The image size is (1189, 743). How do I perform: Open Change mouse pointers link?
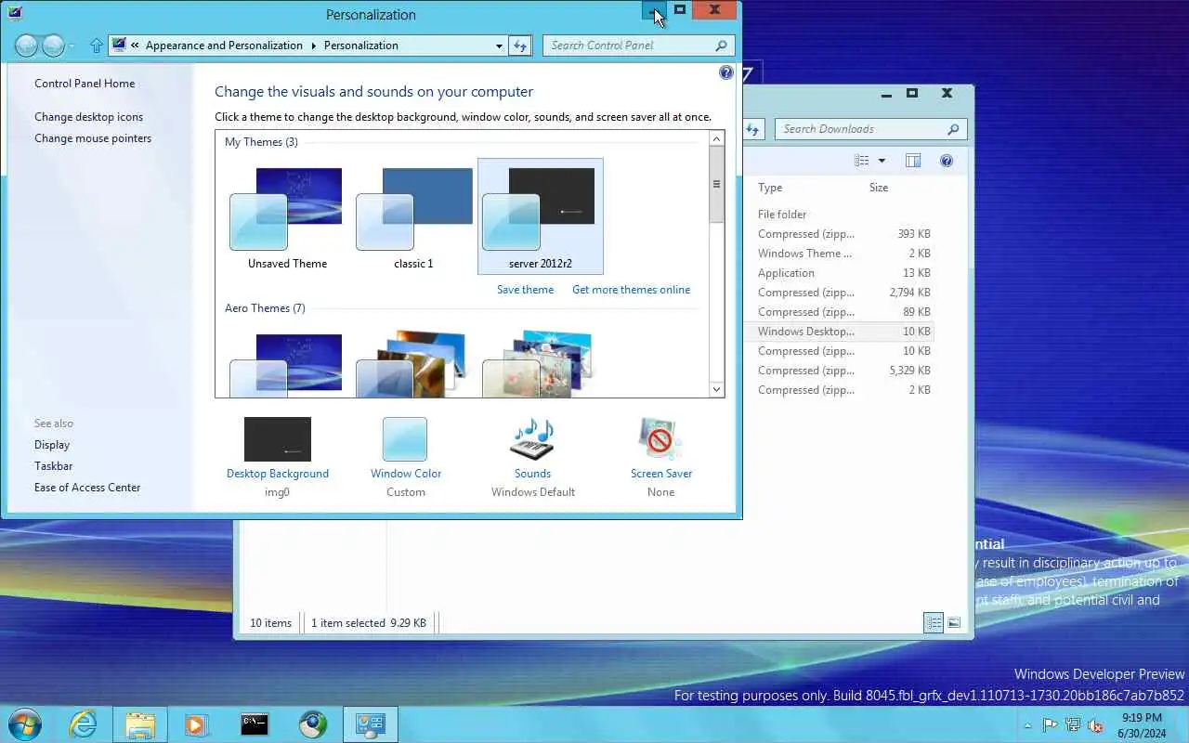coord(93,138)
